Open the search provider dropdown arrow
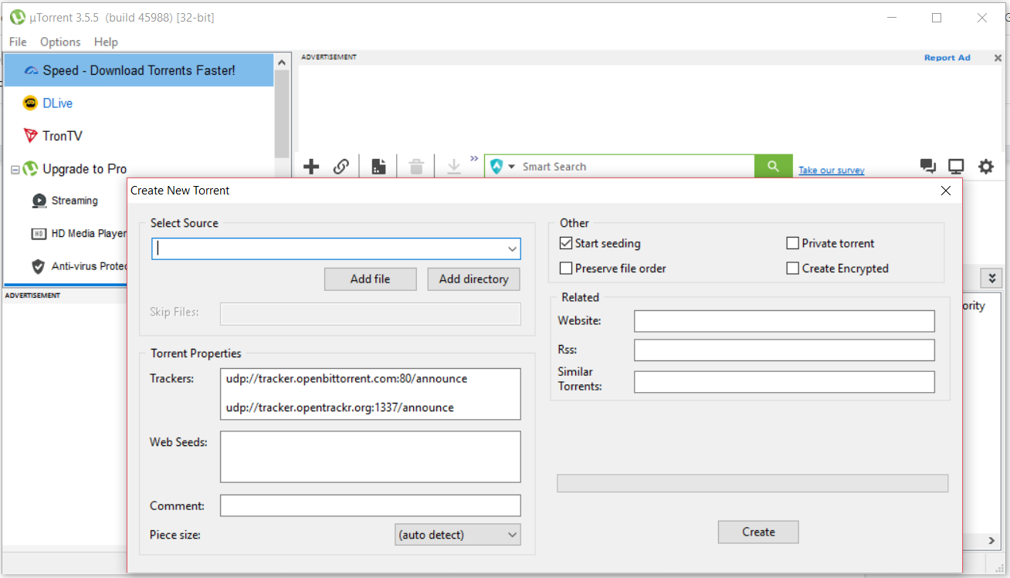Image resolution: width=1010 pixels, height=578 pixels. 511,167
